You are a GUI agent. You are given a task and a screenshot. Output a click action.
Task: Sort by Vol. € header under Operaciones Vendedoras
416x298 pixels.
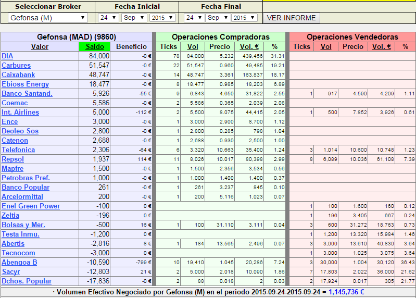381,47
